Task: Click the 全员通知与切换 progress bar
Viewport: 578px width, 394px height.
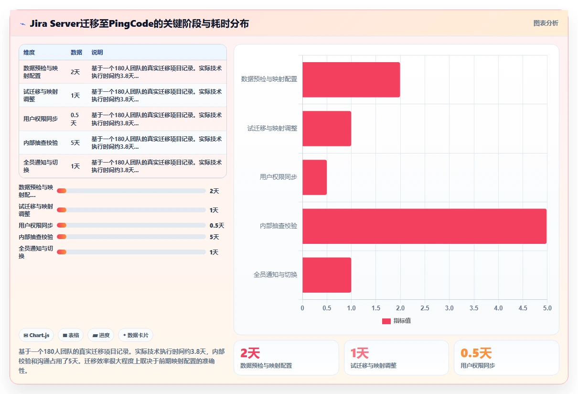Action: 131,252
